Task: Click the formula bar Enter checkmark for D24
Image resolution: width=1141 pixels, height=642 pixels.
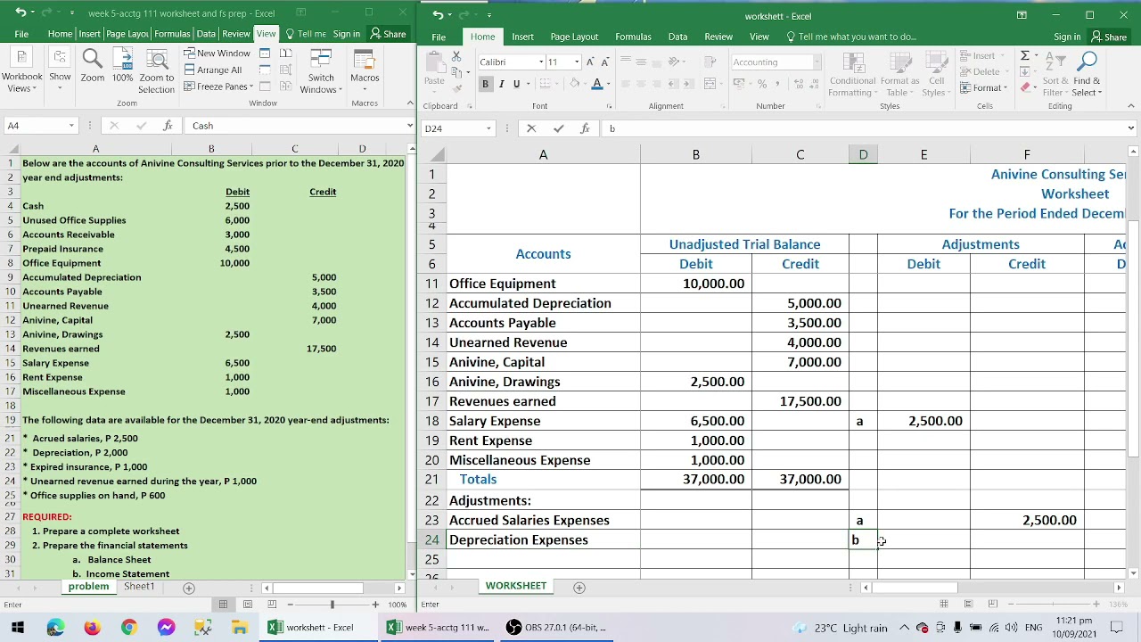Action: 558,128
